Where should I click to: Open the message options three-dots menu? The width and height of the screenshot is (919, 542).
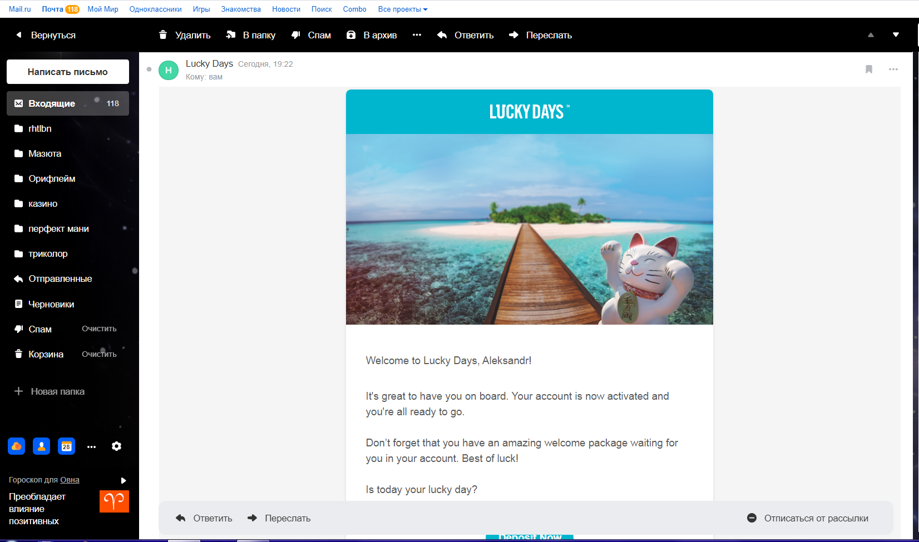[893, 69]
